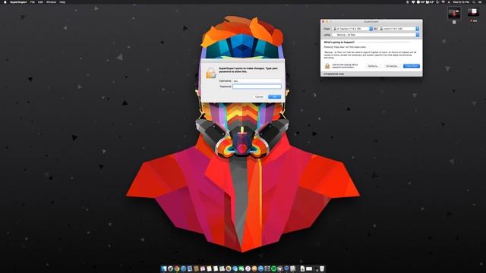The height and width of the screenshot is (273, 486).
Task: Open the source drive Copy dropdown
Action: point(352,29)
